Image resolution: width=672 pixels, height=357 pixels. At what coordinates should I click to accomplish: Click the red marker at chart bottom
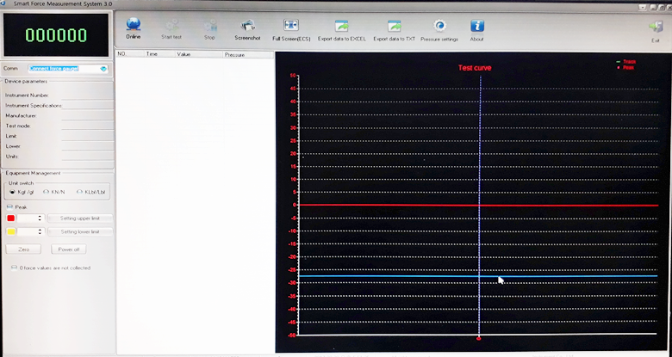click(479, 338)
